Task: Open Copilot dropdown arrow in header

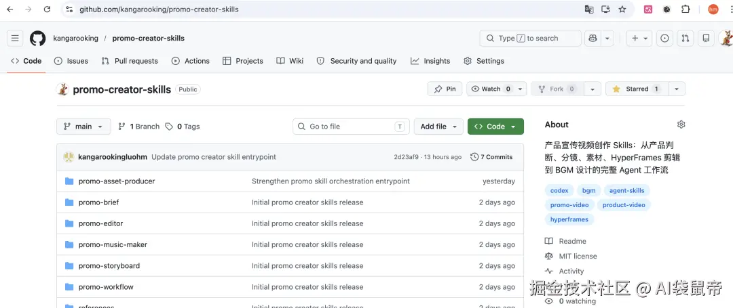Action: pyautogui.click(x=607, y=38)
